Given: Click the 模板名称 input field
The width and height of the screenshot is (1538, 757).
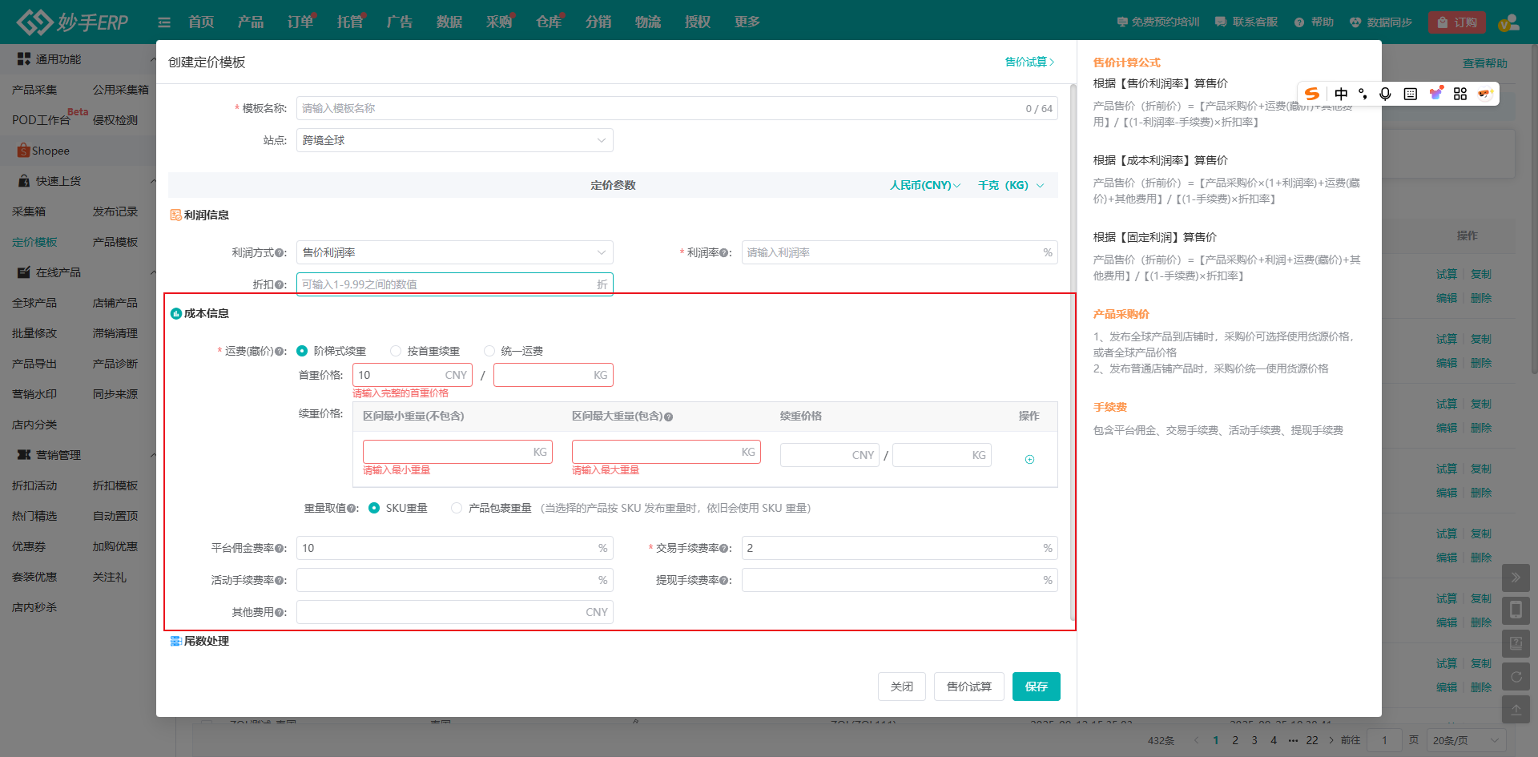Looking at the screenshot, I should (x=657, y=108).
